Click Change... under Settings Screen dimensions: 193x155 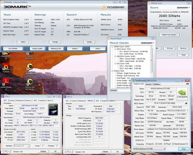click(x=55, y=42)
